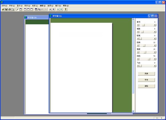The height and width of the screenshot is (120, 166).
Task: Click the main application title bar icon
Action: tap(2, 2)
